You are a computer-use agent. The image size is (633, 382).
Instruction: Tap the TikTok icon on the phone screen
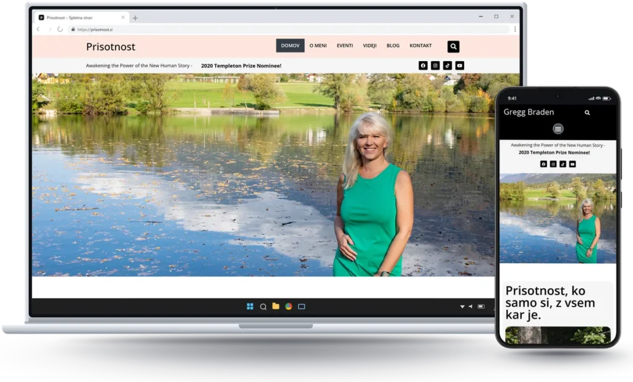pos(563,164)
